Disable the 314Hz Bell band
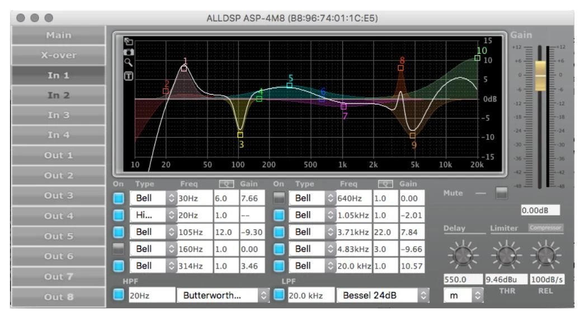This screenshot has width=584, height=319. click(x=119, y=266)
